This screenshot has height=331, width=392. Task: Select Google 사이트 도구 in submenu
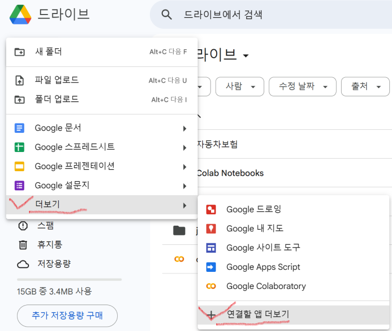click(x=293, y=248)
